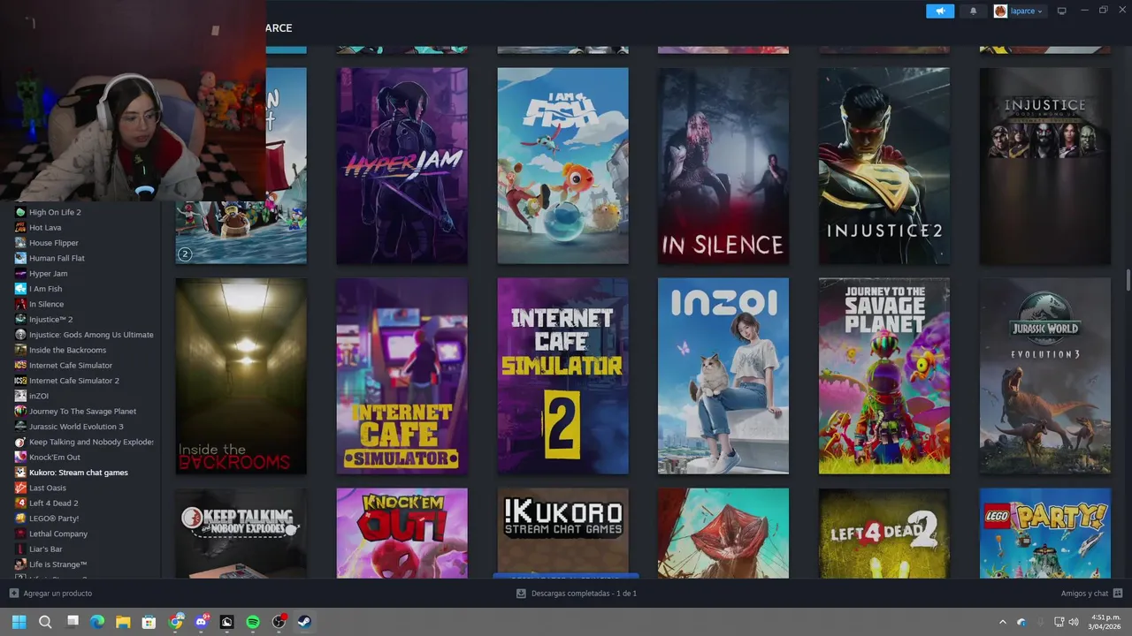1132x636 pixels.
Task: Open the I Am Fish game cover
Action: pos(562,166)
